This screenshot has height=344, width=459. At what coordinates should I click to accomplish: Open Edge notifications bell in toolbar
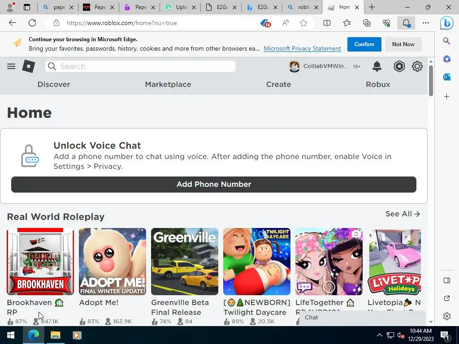[x=406, y=23]
